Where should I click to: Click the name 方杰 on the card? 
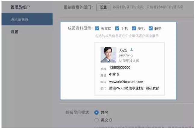[x=123, y=50]
